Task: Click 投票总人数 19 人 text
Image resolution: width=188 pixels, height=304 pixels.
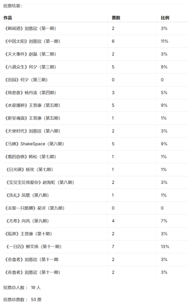Action: click(22, 288)
